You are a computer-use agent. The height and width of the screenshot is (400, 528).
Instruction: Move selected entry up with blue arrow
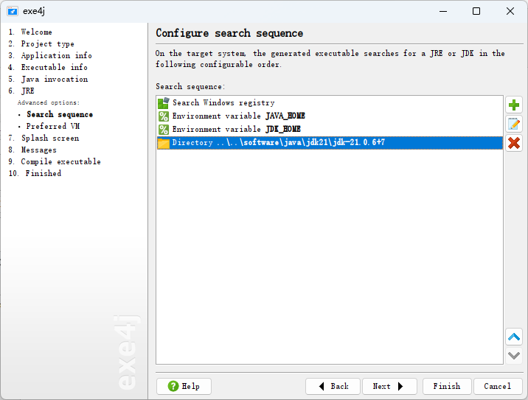tap(514, 337)
